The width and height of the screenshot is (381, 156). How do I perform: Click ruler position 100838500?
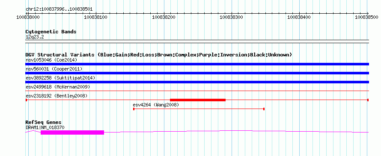coord(366,17)
